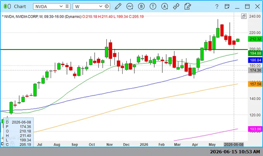Viewport: 263px width, 156px height.
Task: Click the tooltip date 2026-06-08 value
Action: click(x=21, y=122)
